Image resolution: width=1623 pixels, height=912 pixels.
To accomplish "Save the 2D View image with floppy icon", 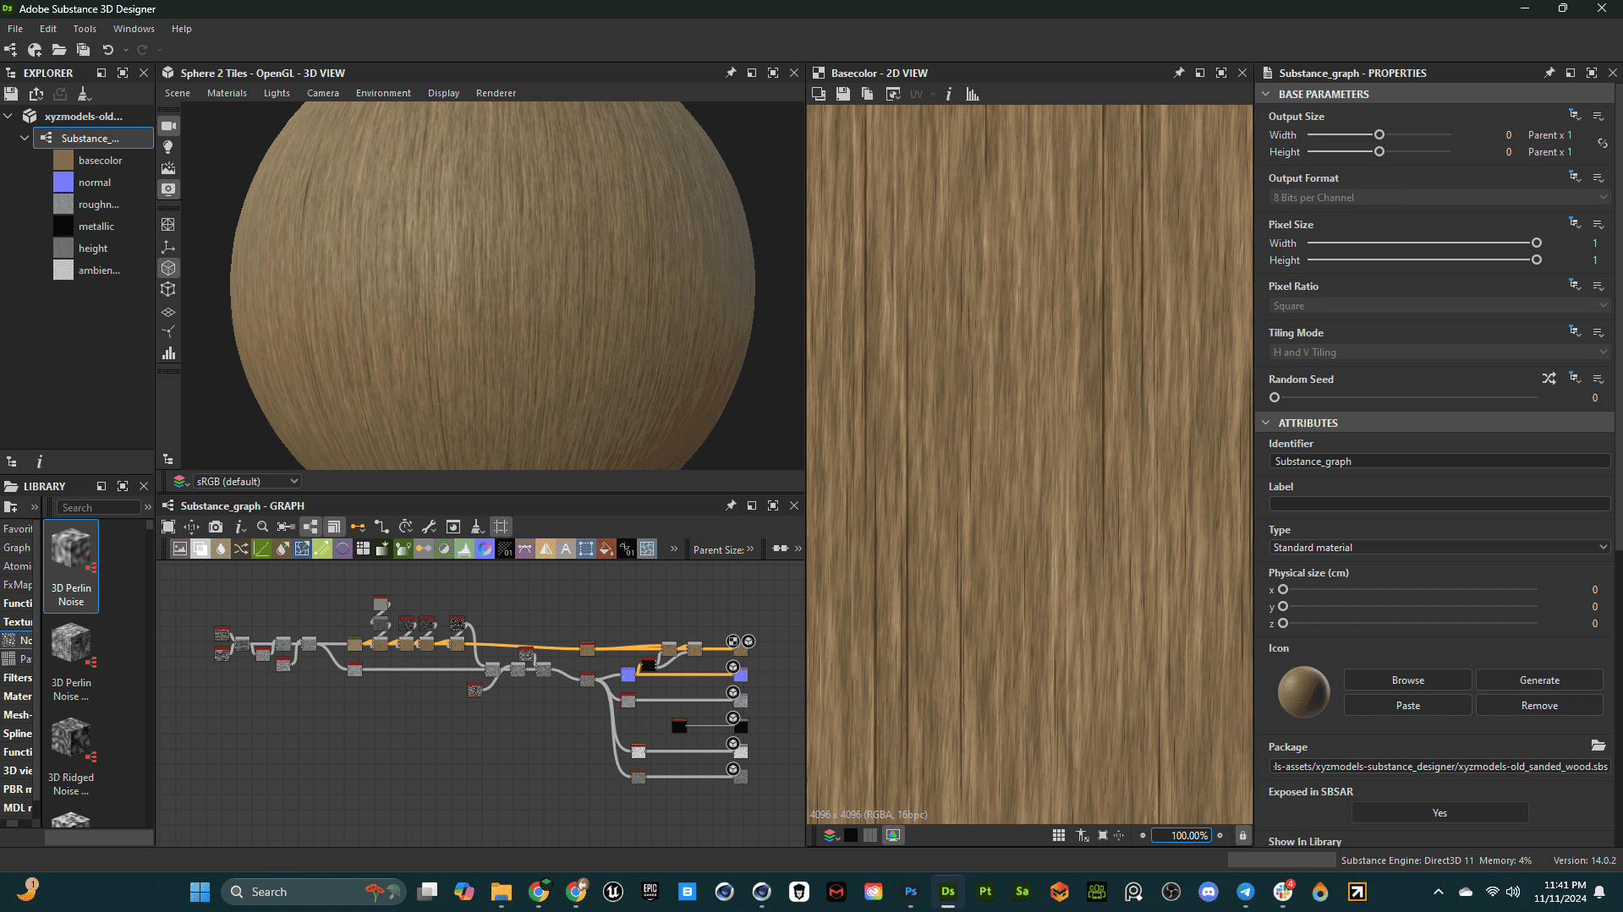I will tap(843, 94).
